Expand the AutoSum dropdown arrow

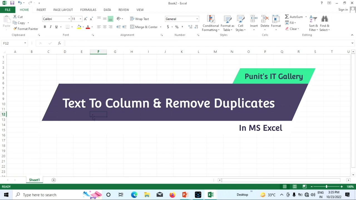(306, 17)
